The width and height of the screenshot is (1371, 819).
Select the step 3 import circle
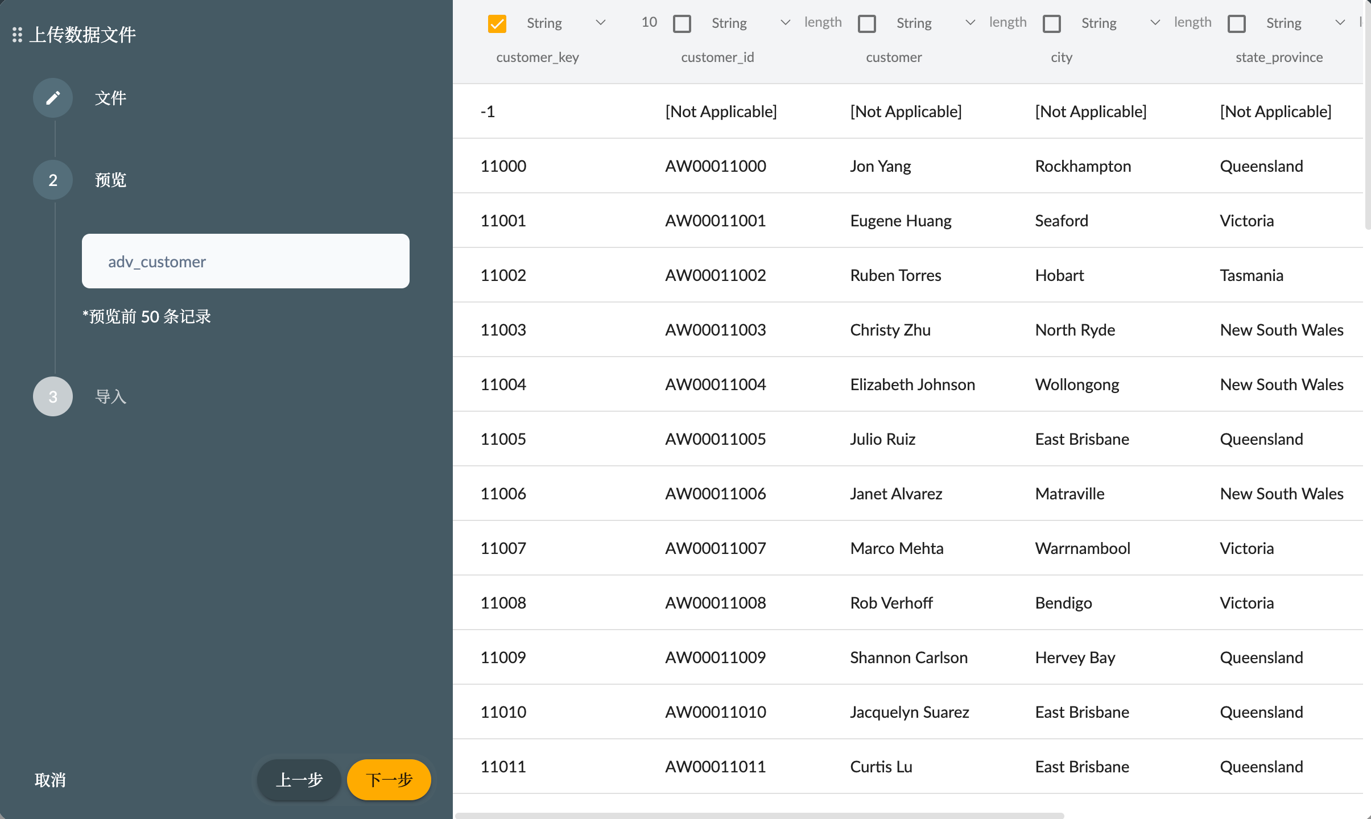point(53,396)
